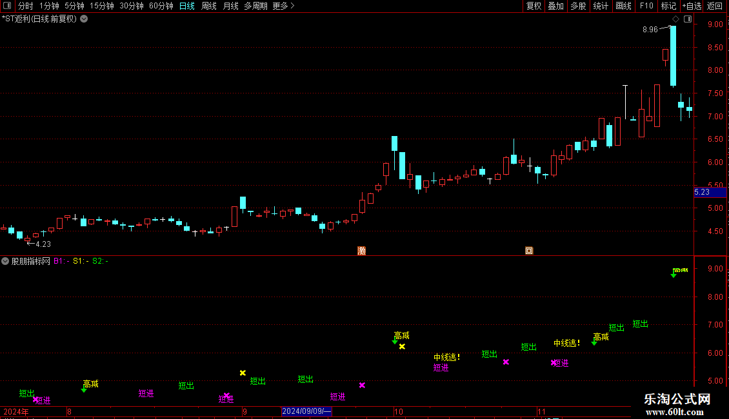The width and height of the screenshot is (729, 419).
Task: Click the 2024年 label on time axis
Action: tap(16, 411)
